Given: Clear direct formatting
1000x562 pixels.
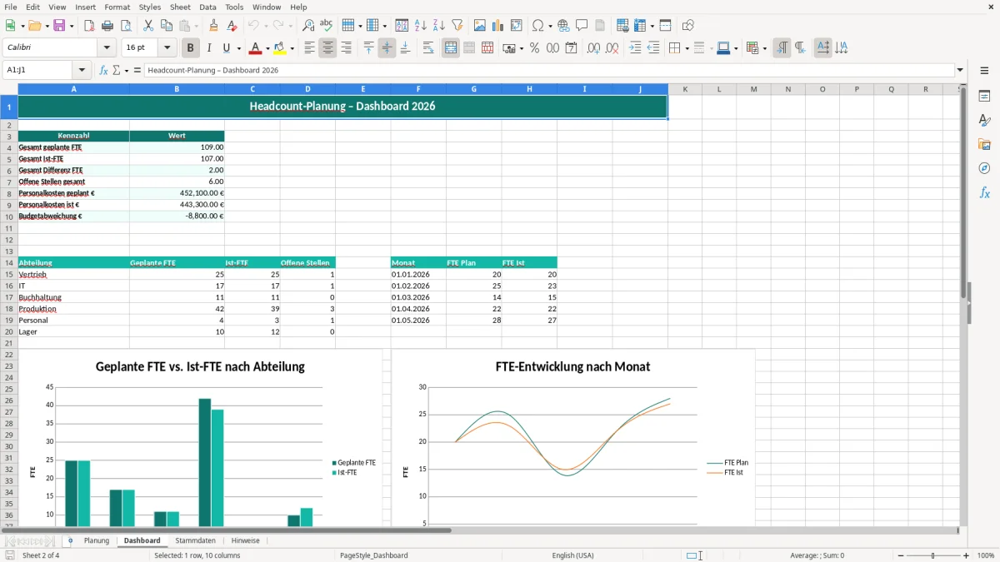Looking at the screenshot, I should pyautogui.click(x=232, y=26).
